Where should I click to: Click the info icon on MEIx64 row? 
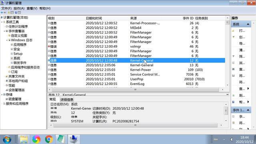click(49, 28)
